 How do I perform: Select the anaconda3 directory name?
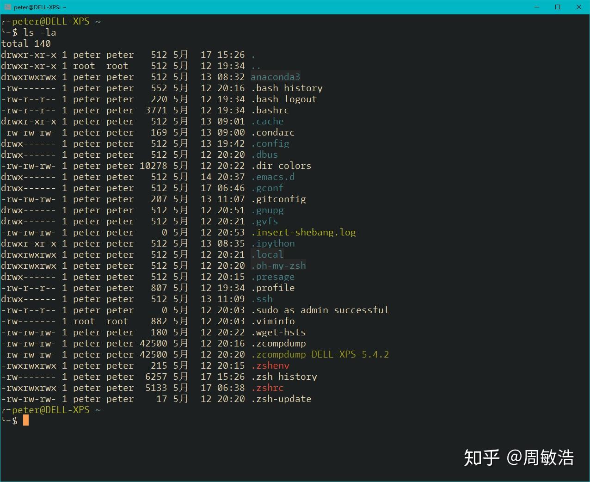275,77
